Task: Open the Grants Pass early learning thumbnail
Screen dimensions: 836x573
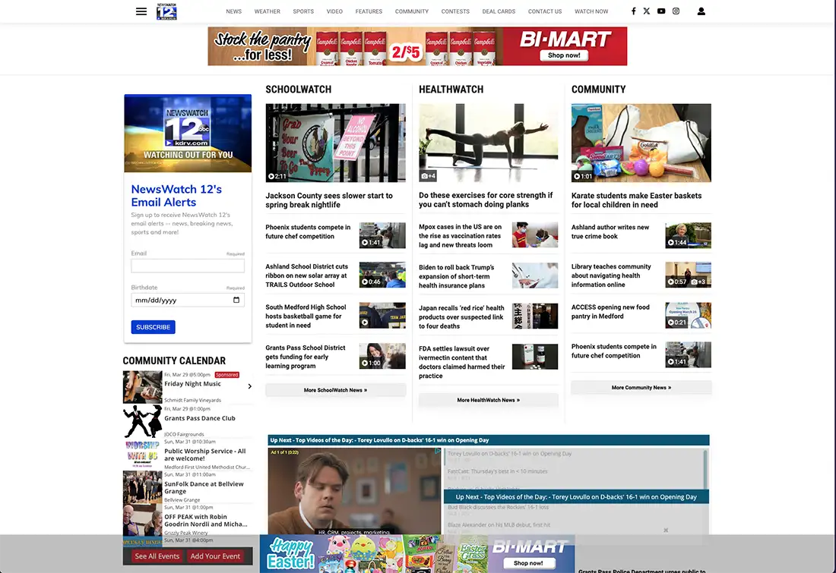Action: coord(382,356)
